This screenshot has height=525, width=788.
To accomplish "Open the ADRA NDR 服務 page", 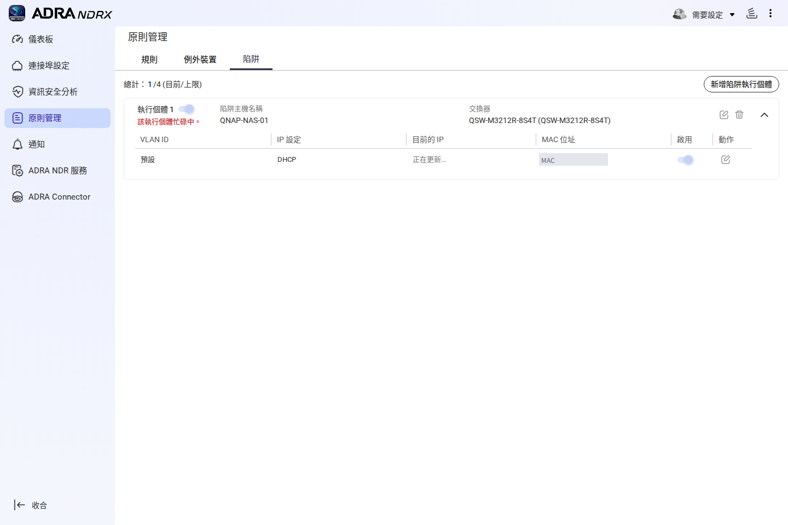I will pos(57,171).
